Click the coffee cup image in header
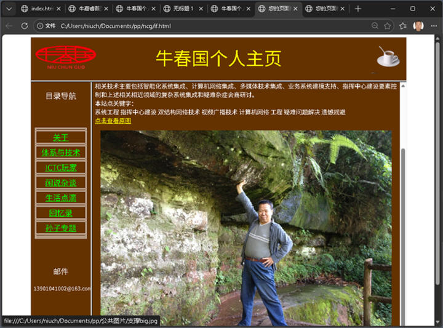 click(388, 57)
